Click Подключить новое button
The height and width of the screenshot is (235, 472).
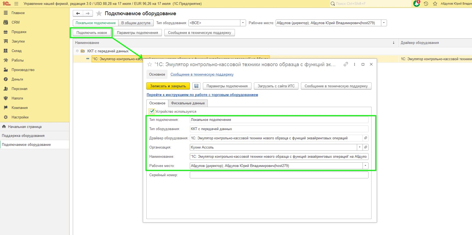point(92,33)
